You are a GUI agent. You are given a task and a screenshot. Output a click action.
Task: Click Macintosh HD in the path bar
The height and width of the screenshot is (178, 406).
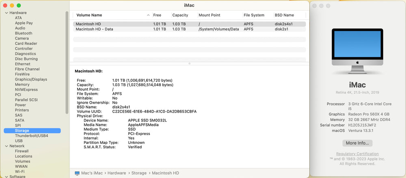tap(166, 173)
